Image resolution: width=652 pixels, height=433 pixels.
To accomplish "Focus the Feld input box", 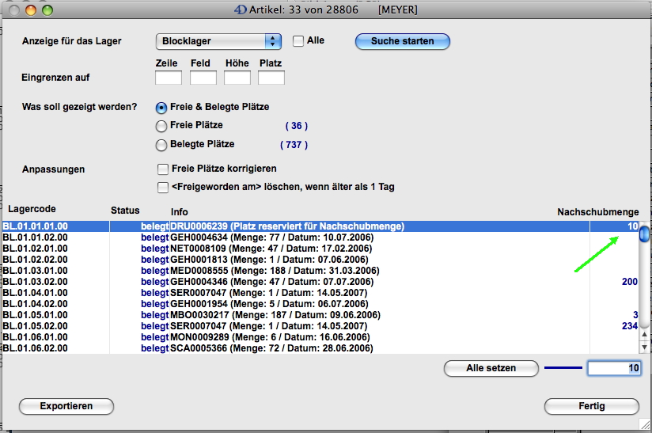I will (203, 78).
